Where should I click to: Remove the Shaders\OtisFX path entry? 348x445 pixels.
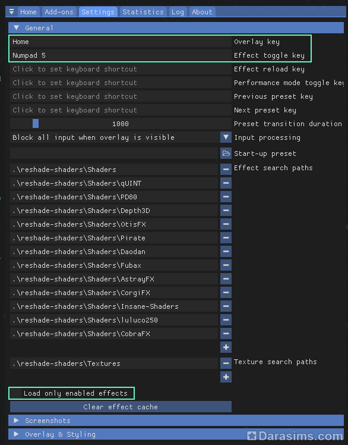[226, 224]
